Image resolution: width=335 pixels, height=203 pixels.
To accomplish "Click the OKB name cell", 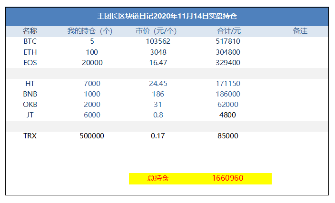I will tap(30, 104).
